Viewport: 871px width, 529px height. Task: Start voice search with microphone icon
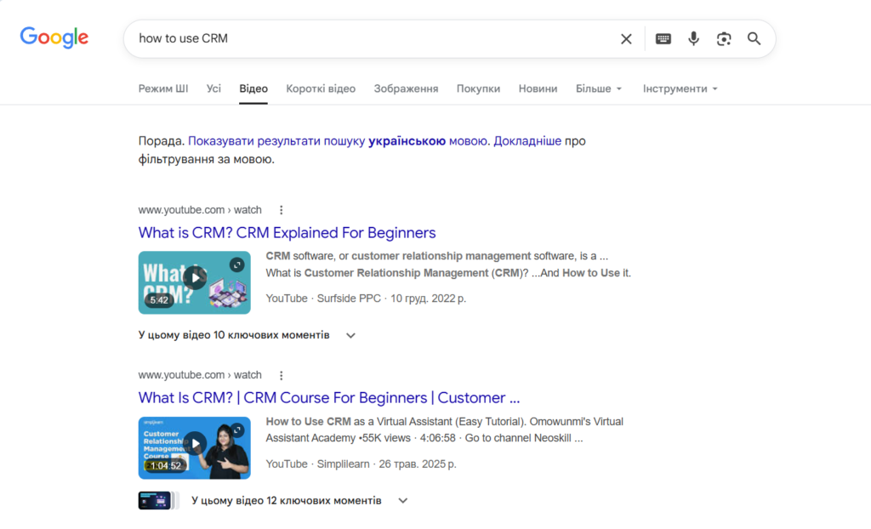point(693,38)
